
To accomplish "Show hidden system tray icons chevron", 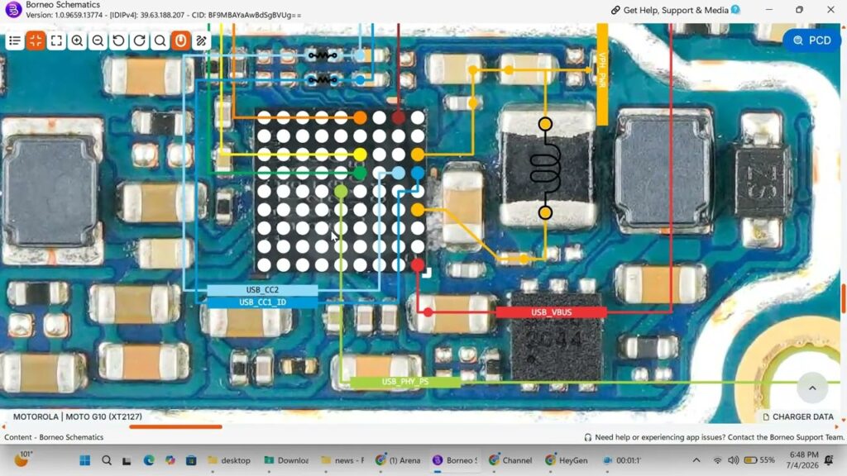I will (x=696, y=460).
